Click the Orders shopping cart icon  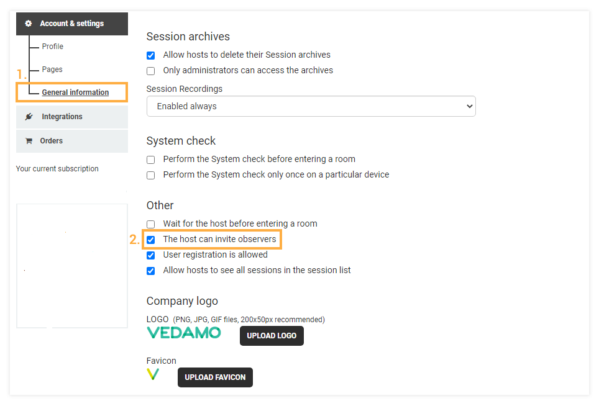(29, 141)
